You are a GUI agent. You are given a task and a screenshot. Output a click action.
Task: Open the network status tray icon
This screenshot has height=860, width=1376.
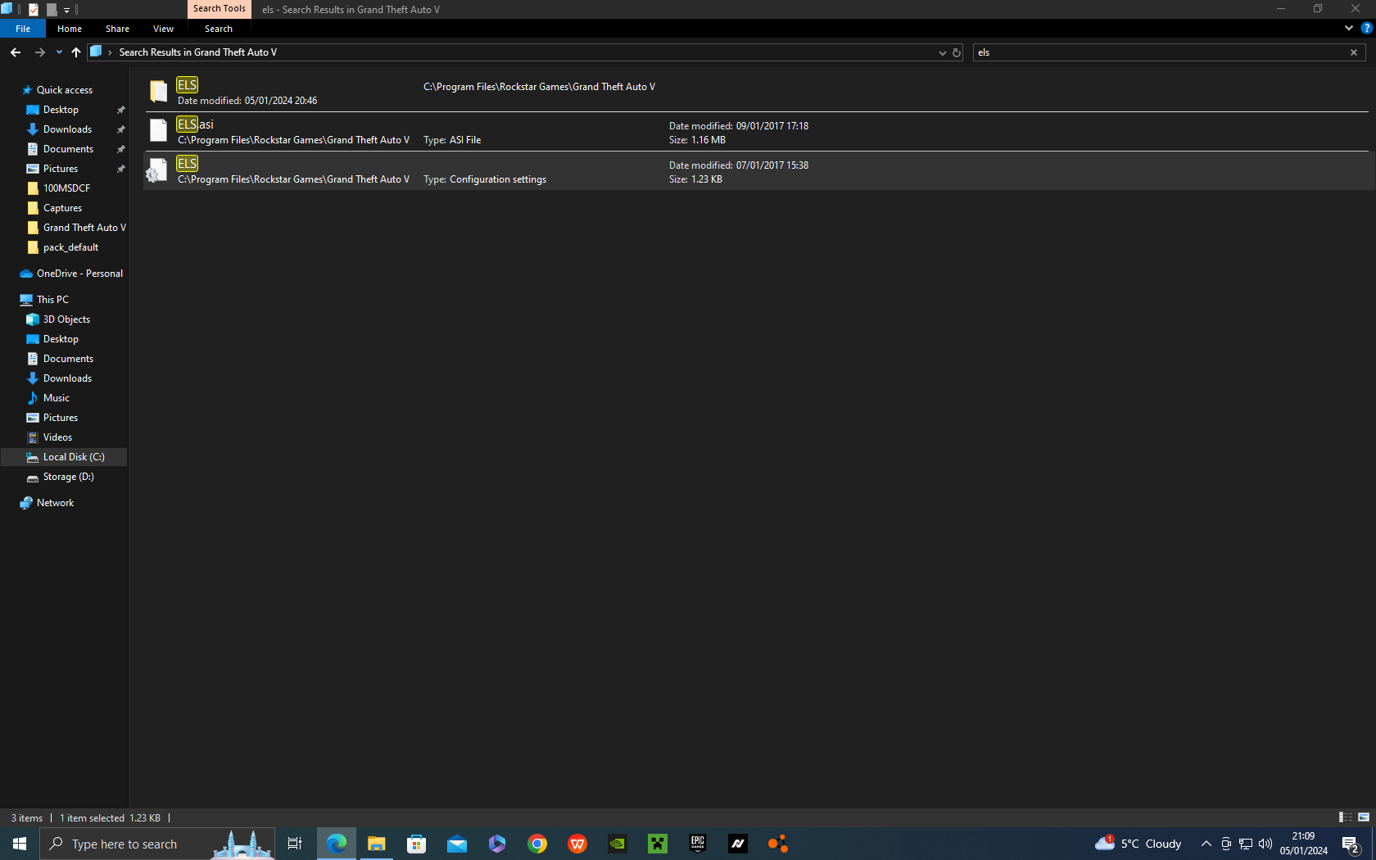pyautogui.click(x=1246, y=844)
